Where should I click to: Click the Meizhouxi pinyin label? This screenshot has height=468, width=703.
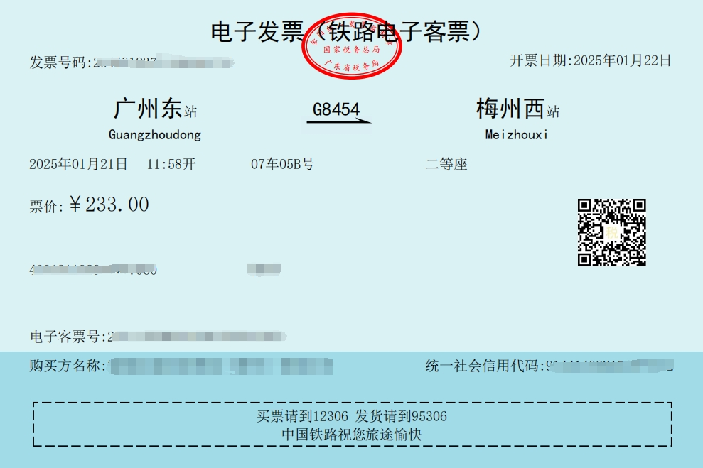point(516,134)
